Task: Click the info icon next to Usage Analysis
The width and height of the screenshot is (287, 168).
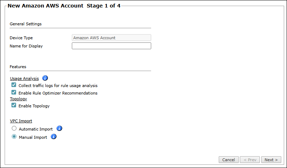Action: coord(45,78)
